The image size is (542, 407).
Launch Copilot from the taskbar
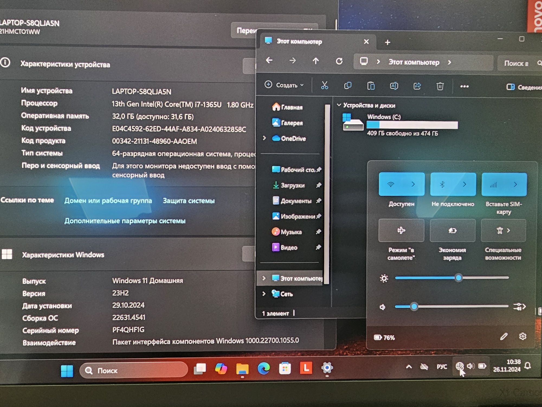(221, 369)
